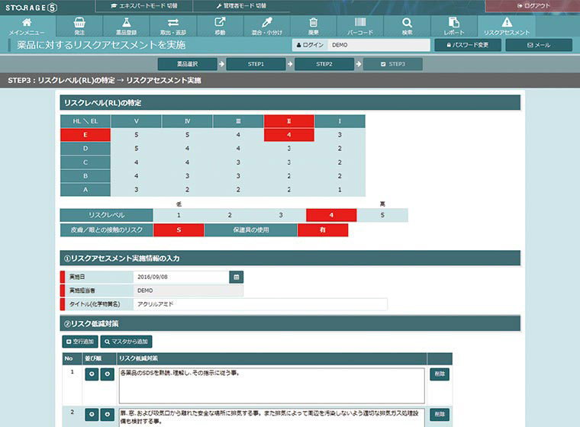580x427 pixels.
Task: Go back to STEP1 in wizard
Action: (x=256, y=64)
